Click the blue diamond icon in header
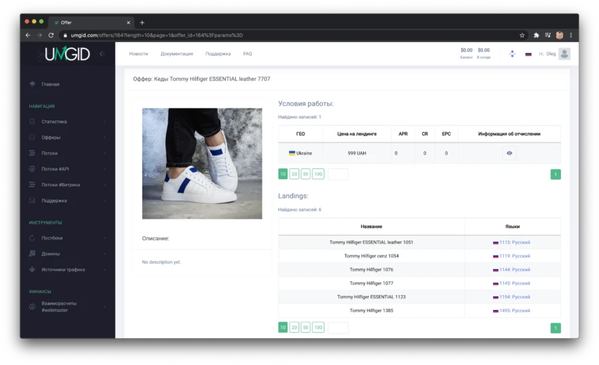The width and height of the screenshot is (599, 365). 512,54
